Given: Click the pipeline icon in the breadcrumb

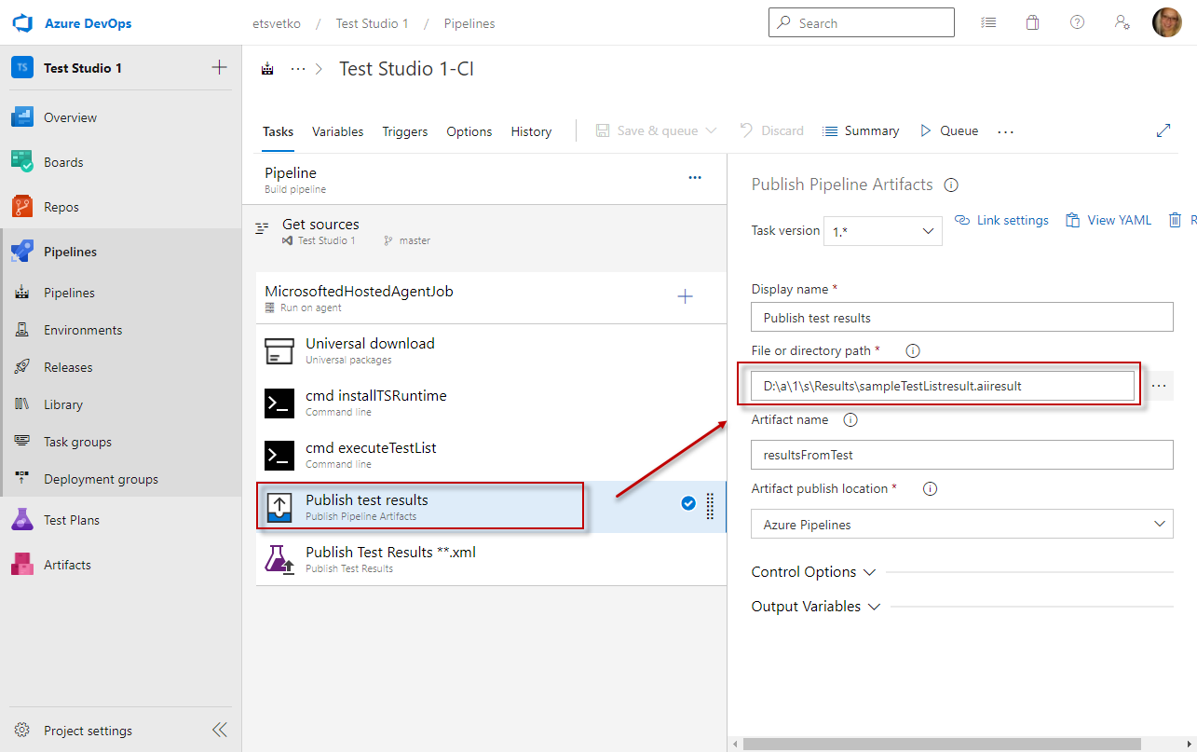Looking at the screenshot, I should (x=268, y=69).
